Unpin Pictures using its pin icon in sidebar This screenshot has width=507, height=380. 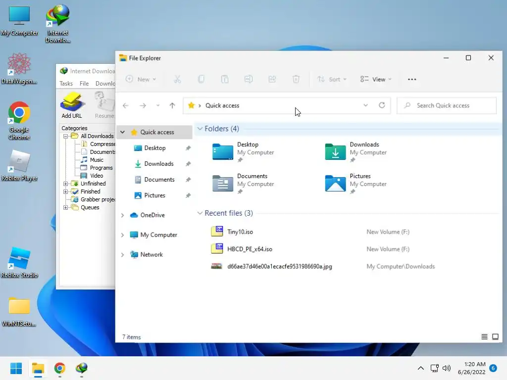[x=188, y=195]
